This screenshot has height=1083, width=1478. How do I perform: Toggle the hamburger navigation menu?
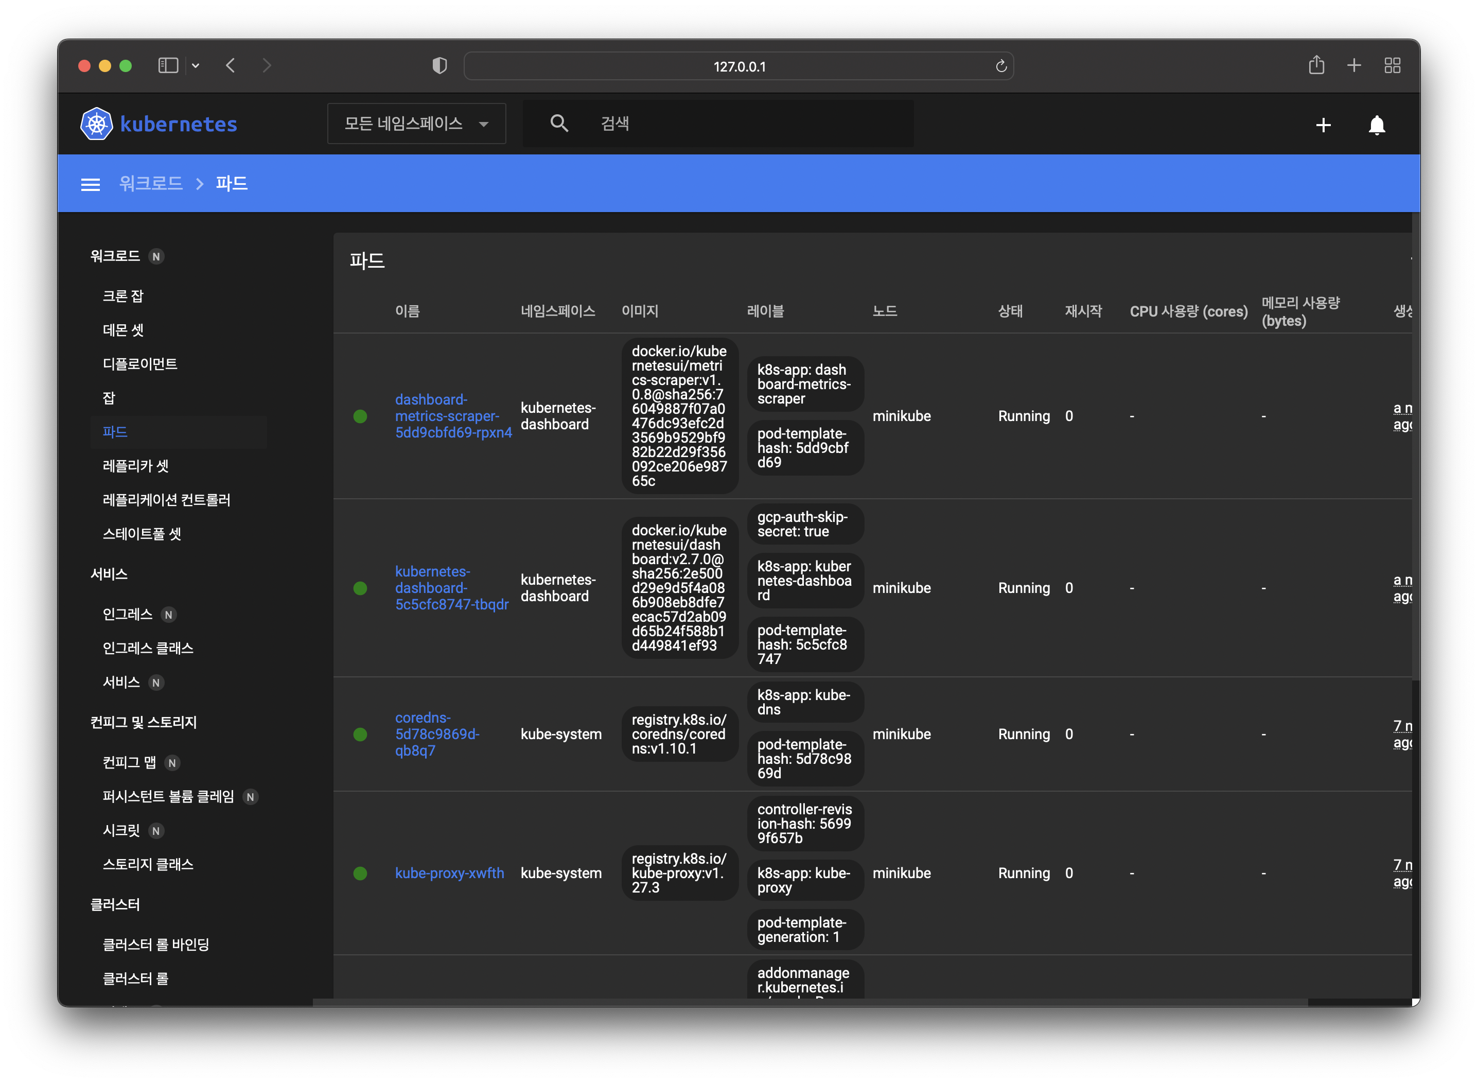[x=91, y=184]
